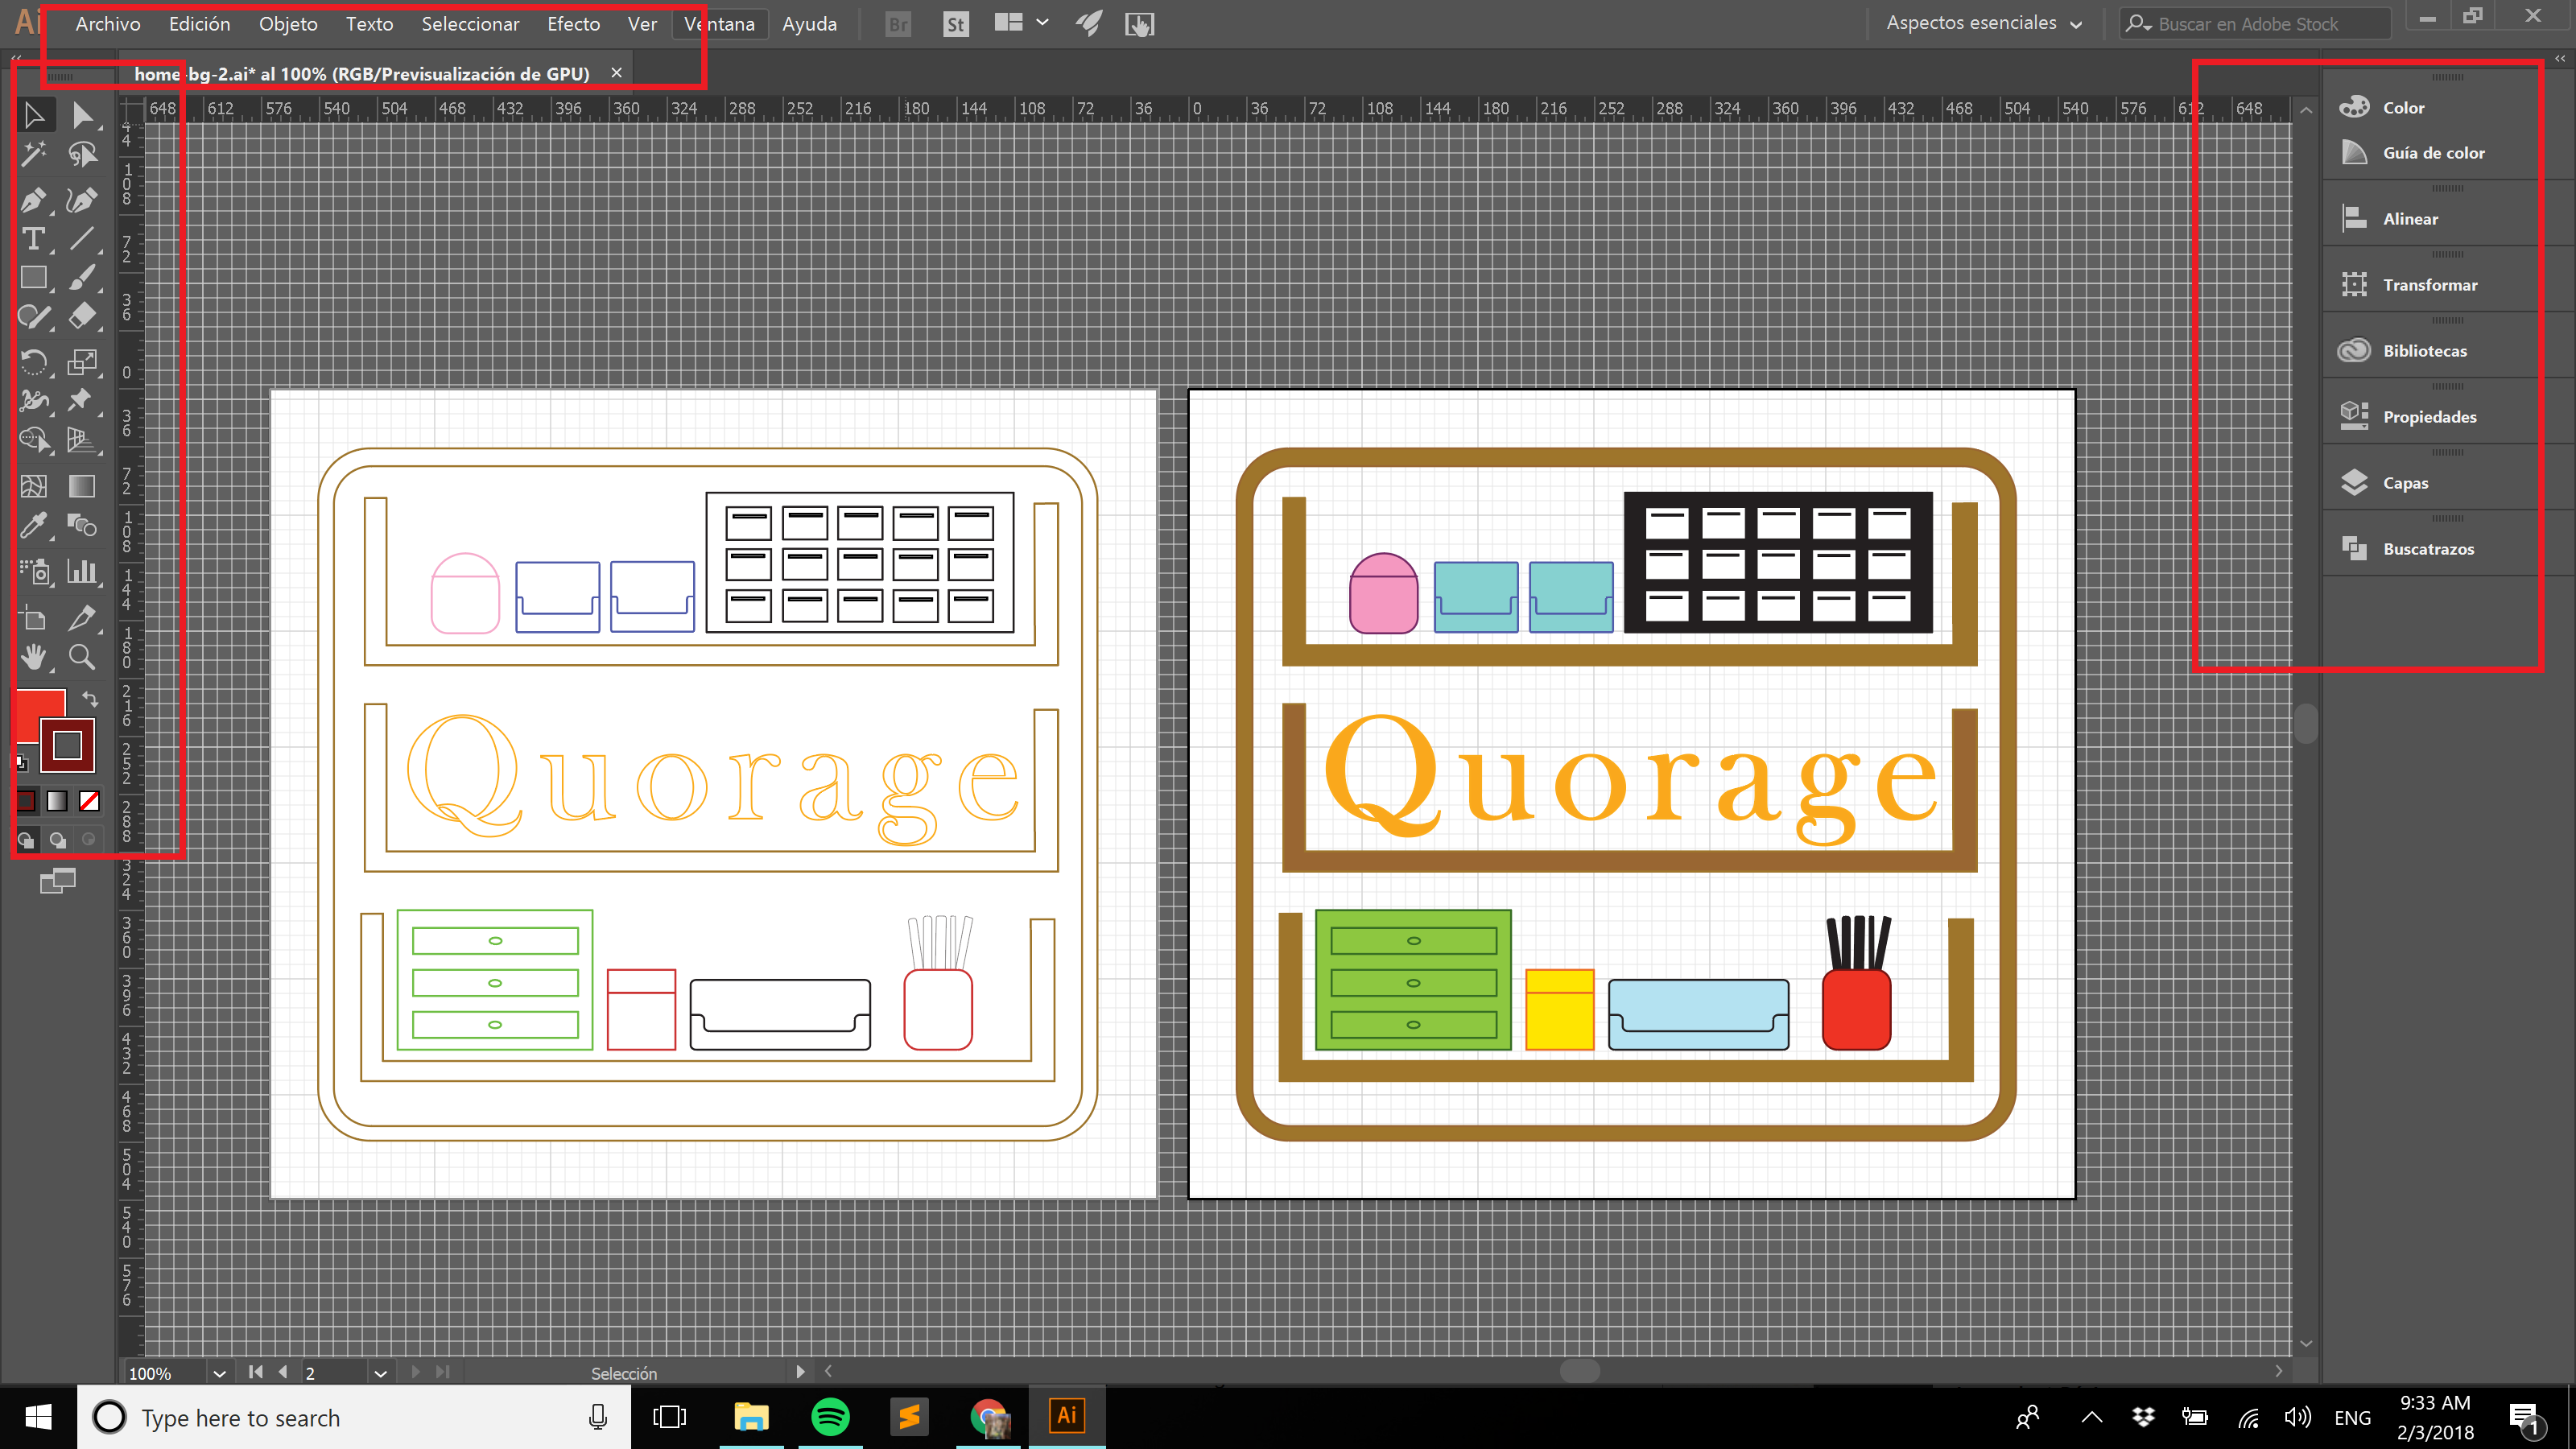Select the Type tool
Screen dimensions: 2576x1449
32,239
